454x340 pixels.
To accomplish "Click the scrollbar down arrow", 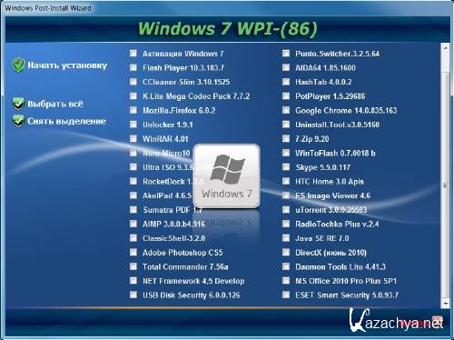I will pos(445,304).
